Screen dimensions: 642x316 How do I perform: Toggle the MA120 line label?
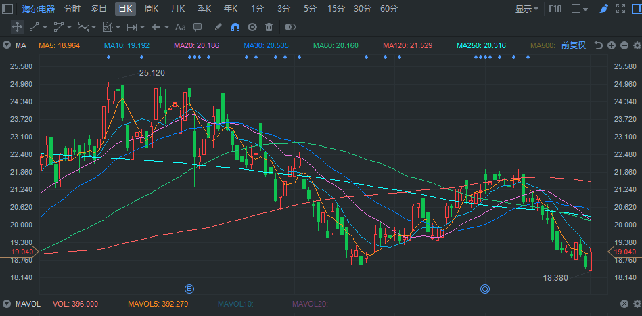point(408,45)
